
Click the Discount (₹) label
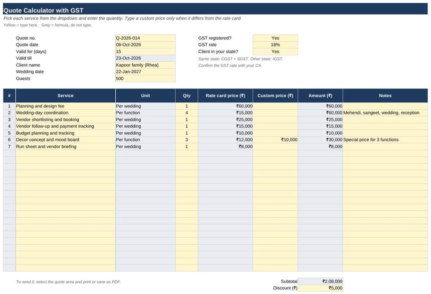[285, 288]
